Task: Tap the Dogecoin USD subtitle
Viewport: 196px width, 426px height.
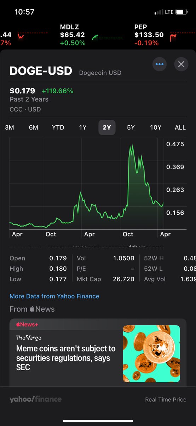Action: click(100, 73)
